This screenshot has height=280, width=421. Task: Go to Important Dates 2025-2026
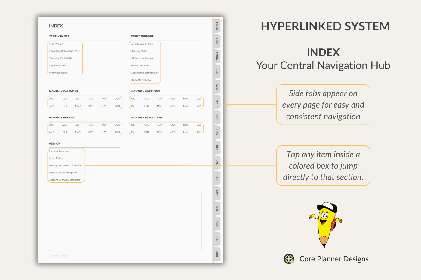(x=64, y=51)
